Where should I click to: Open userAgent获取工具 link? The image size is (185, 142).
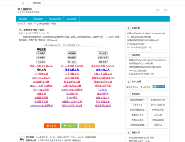pos(41,78)
